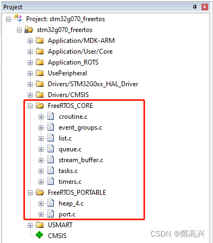Click the USMART folder icon
Screen dimensions: 213x243
(40, 225)
